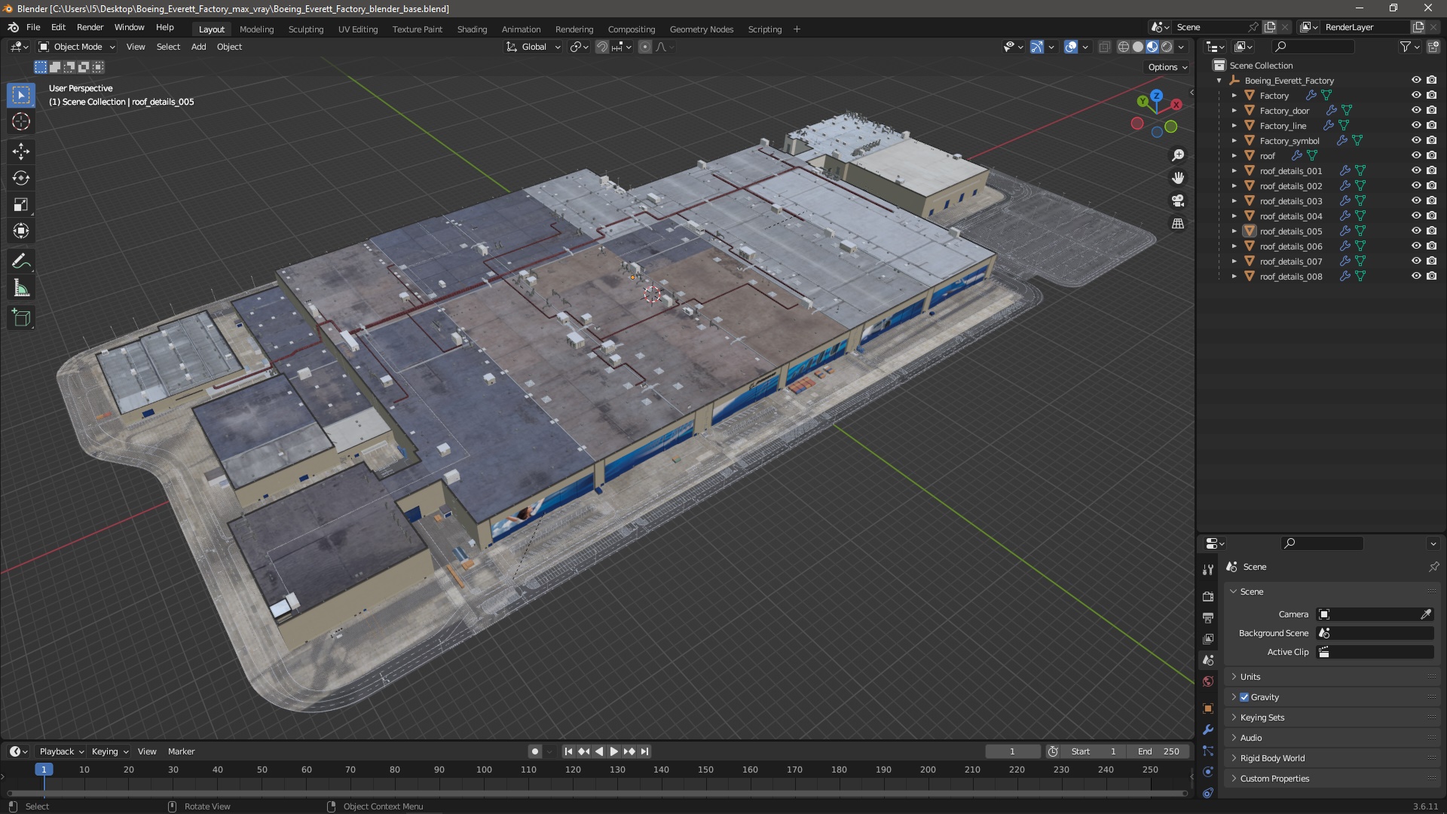Open the Modifiers wrench properties tab
This screenshot has height=814, width=1447.
pos(1208,730)
